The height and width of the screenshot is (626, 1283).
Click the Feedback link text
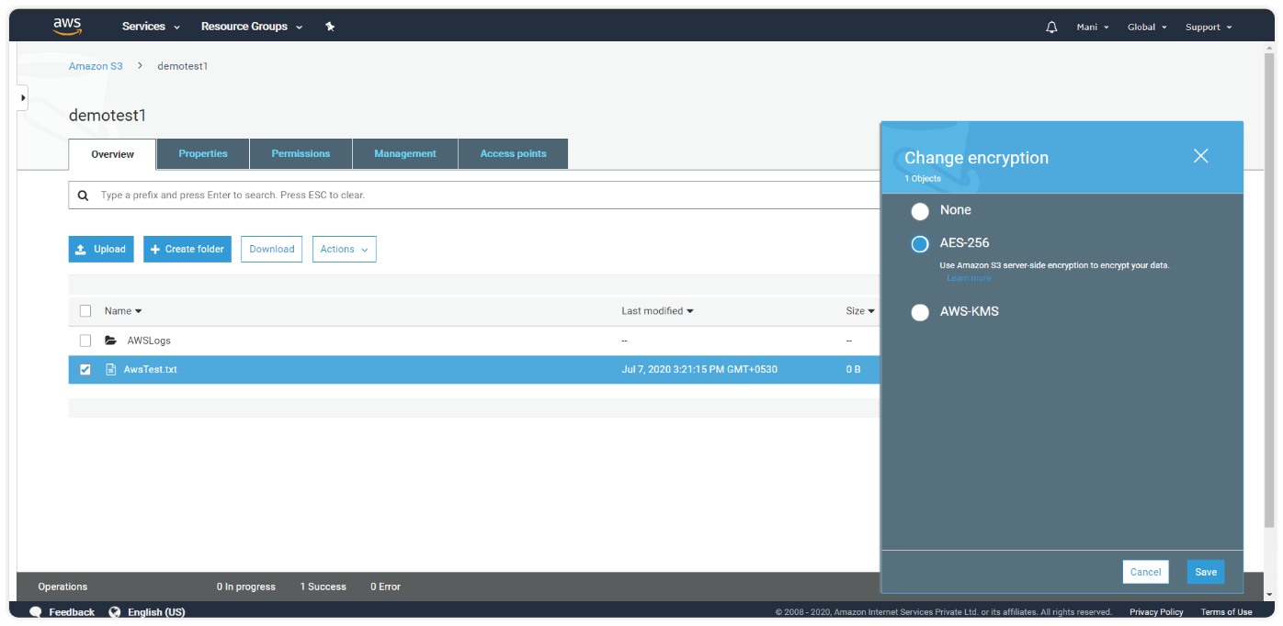click(x=72, y=612)
